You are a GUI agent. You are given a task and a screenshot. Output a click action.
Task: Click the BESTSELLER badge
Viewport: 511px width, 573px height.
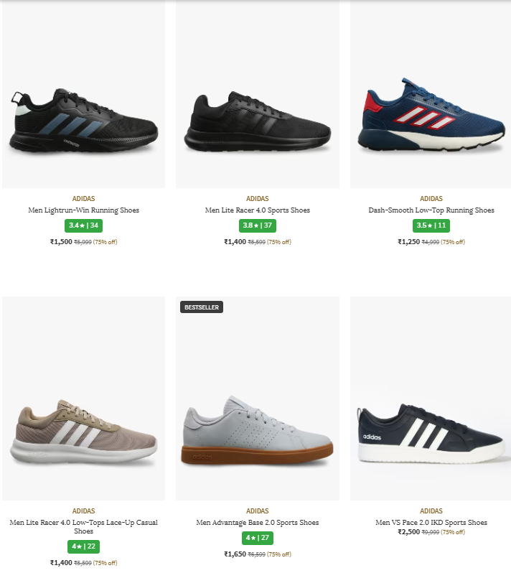(x=202, y=307)
